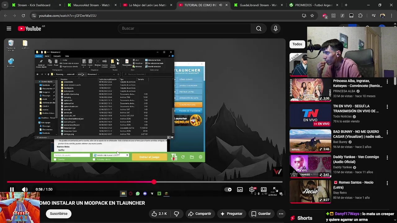Toggle the autoplay switch in player
The image size is (397, 223).
tap(228, 190)
